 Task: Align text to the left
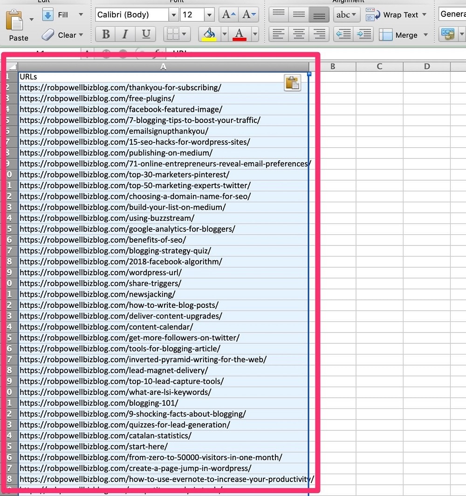point(279,34)
